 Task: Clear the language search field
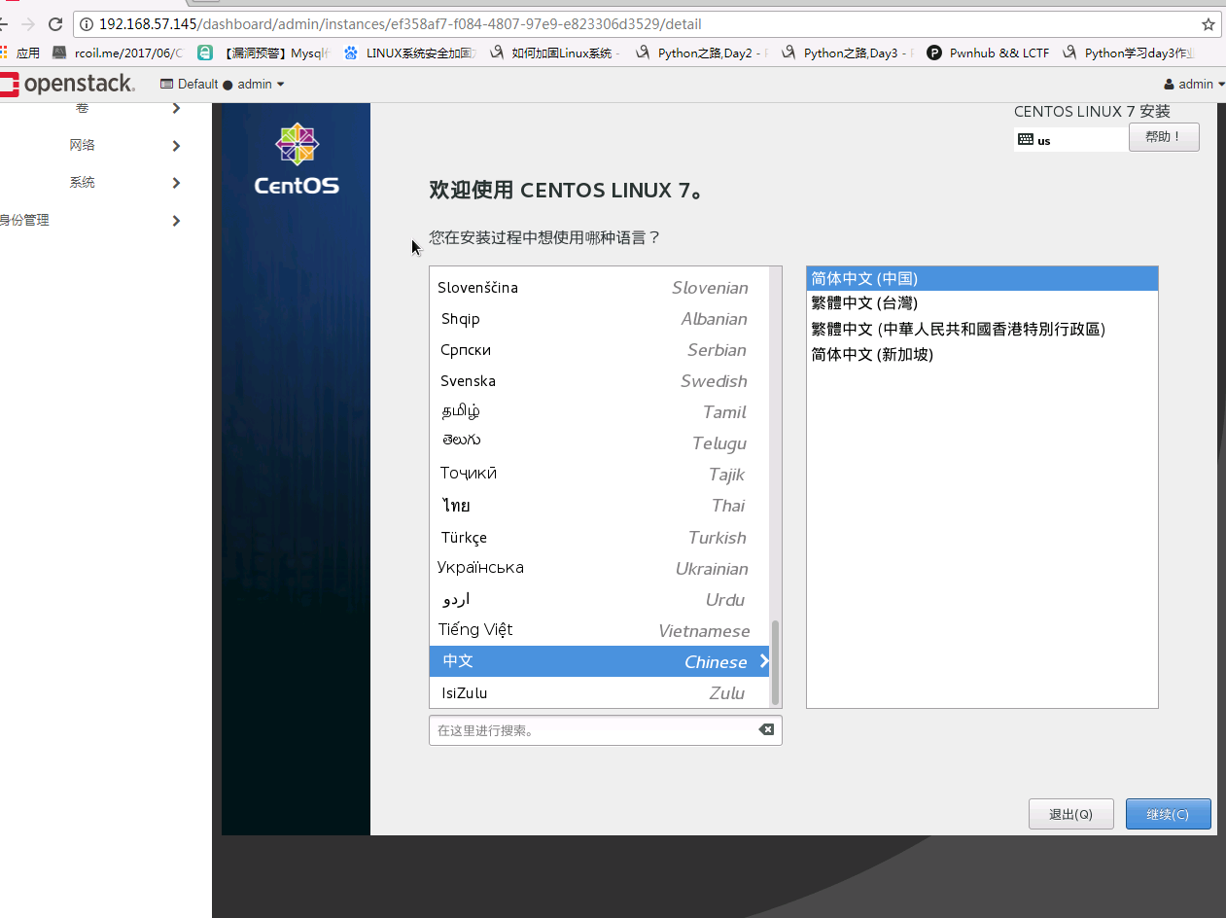click(x=766, y=729)
